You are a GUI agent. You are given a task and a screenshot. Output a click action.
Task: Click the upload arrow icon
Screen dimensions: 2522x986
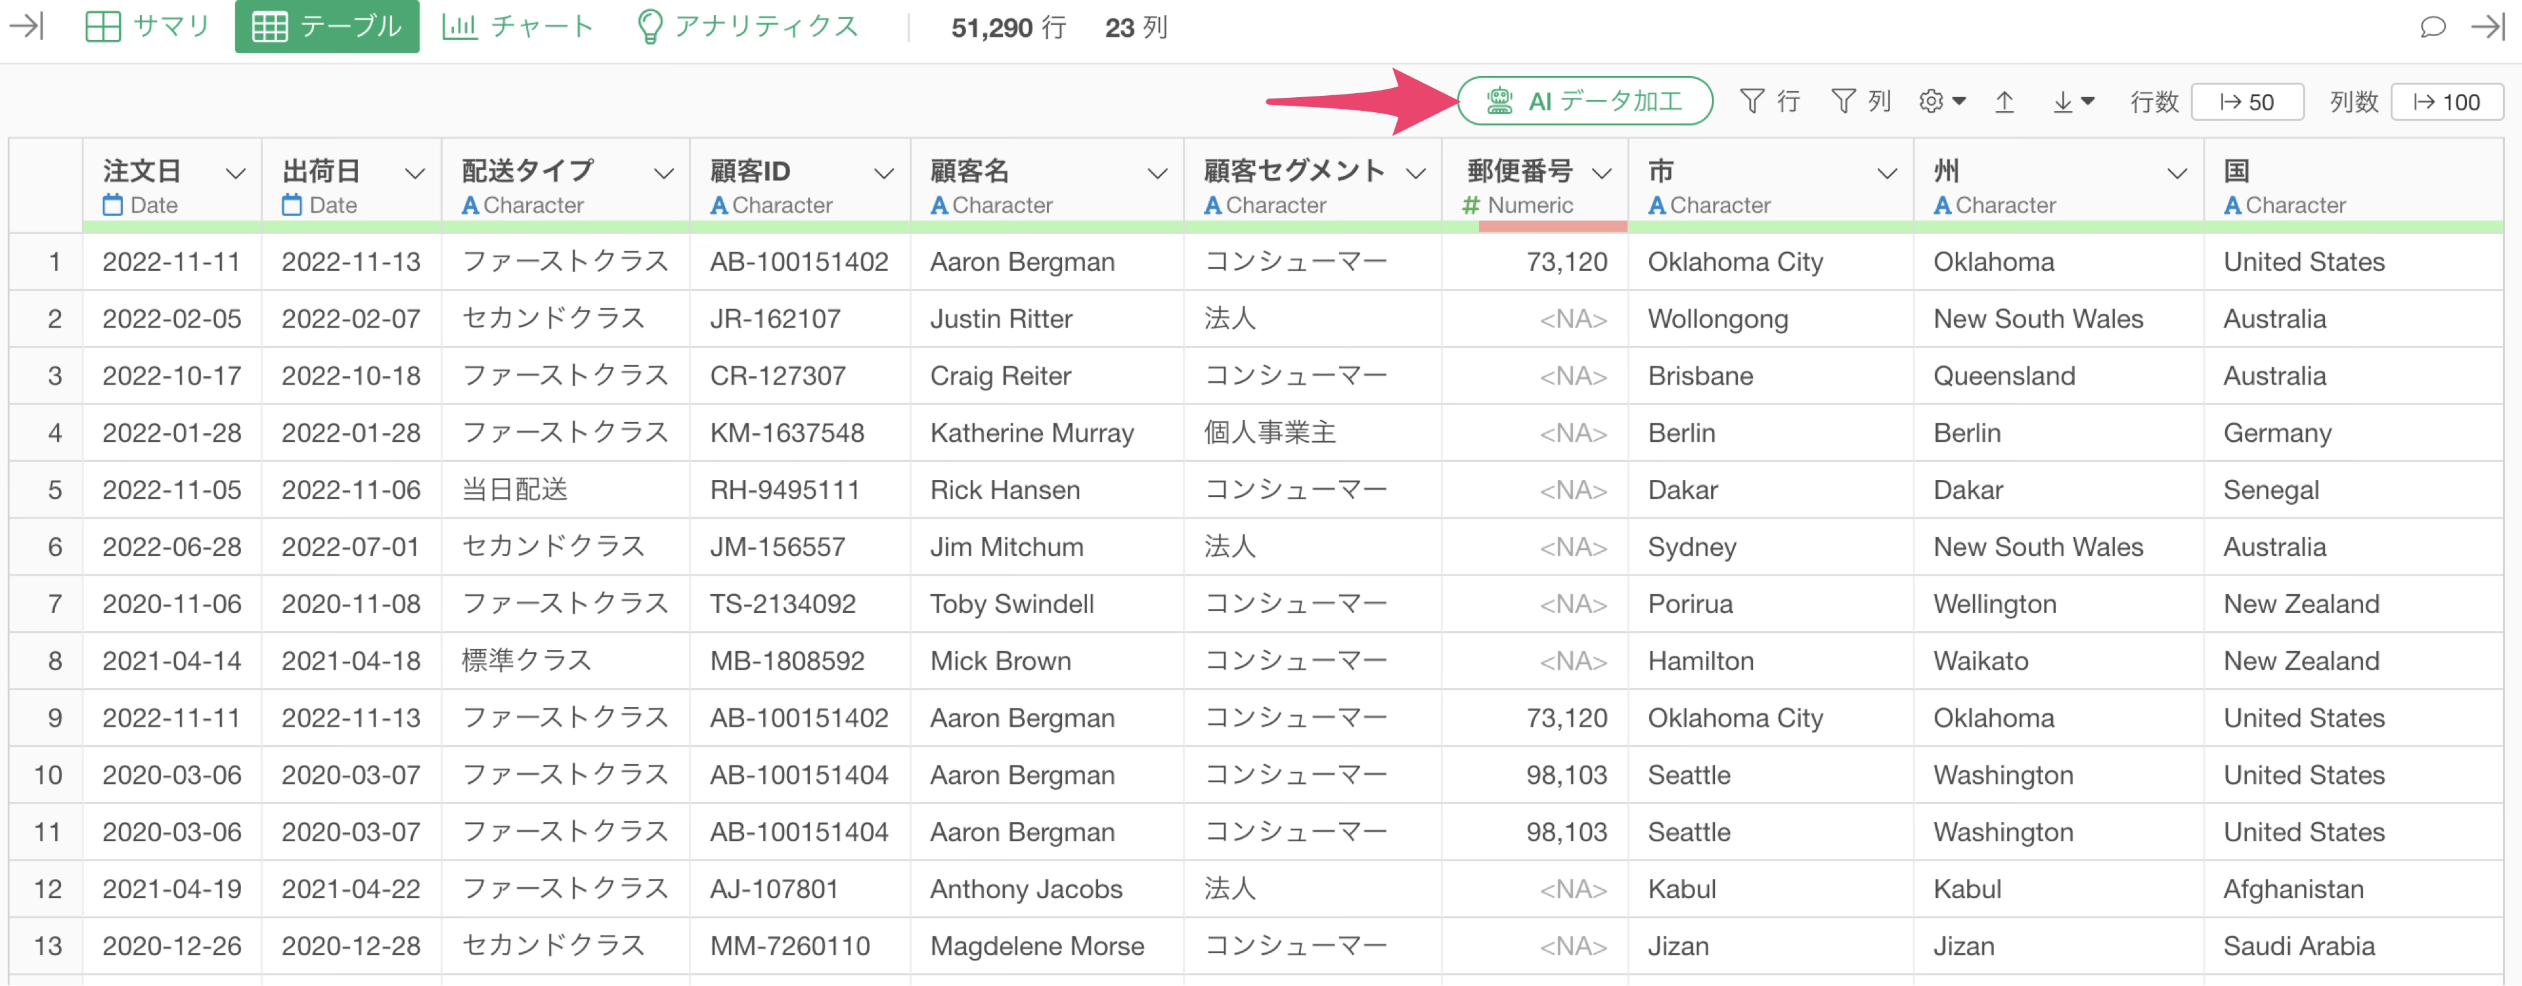click(x=2004, y=102)
